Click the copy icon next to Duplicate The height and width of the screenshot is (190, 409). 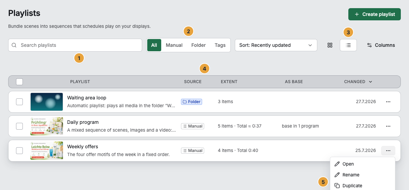coord(337,186)
